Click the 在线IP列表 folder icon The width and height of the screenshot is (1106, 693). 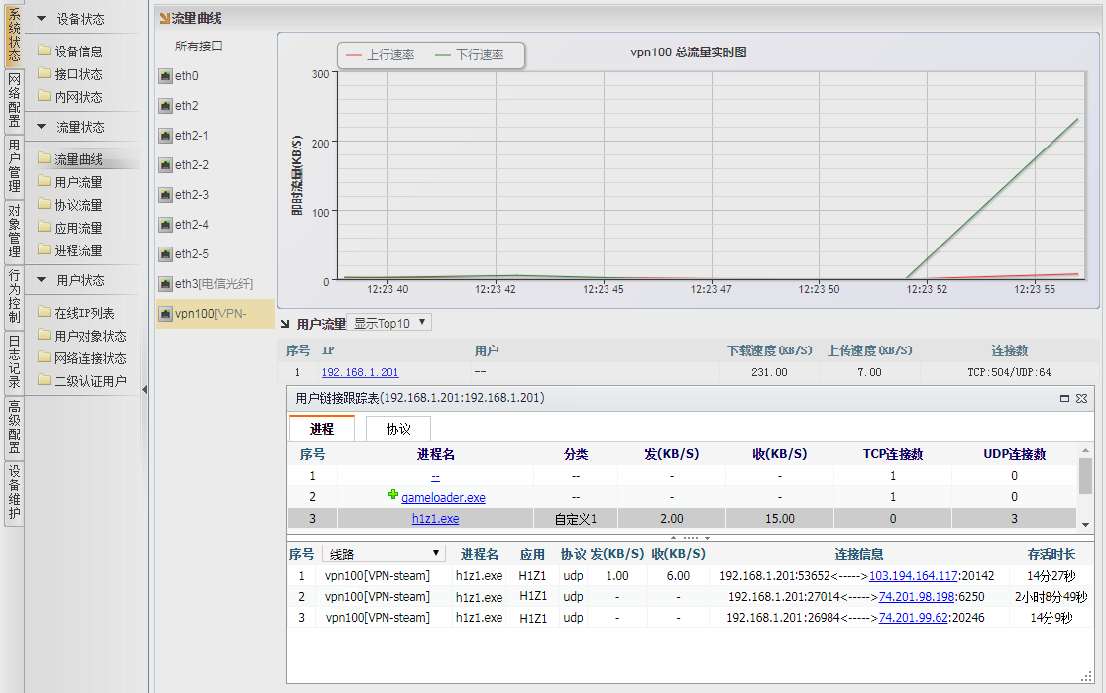pos(44,313)
